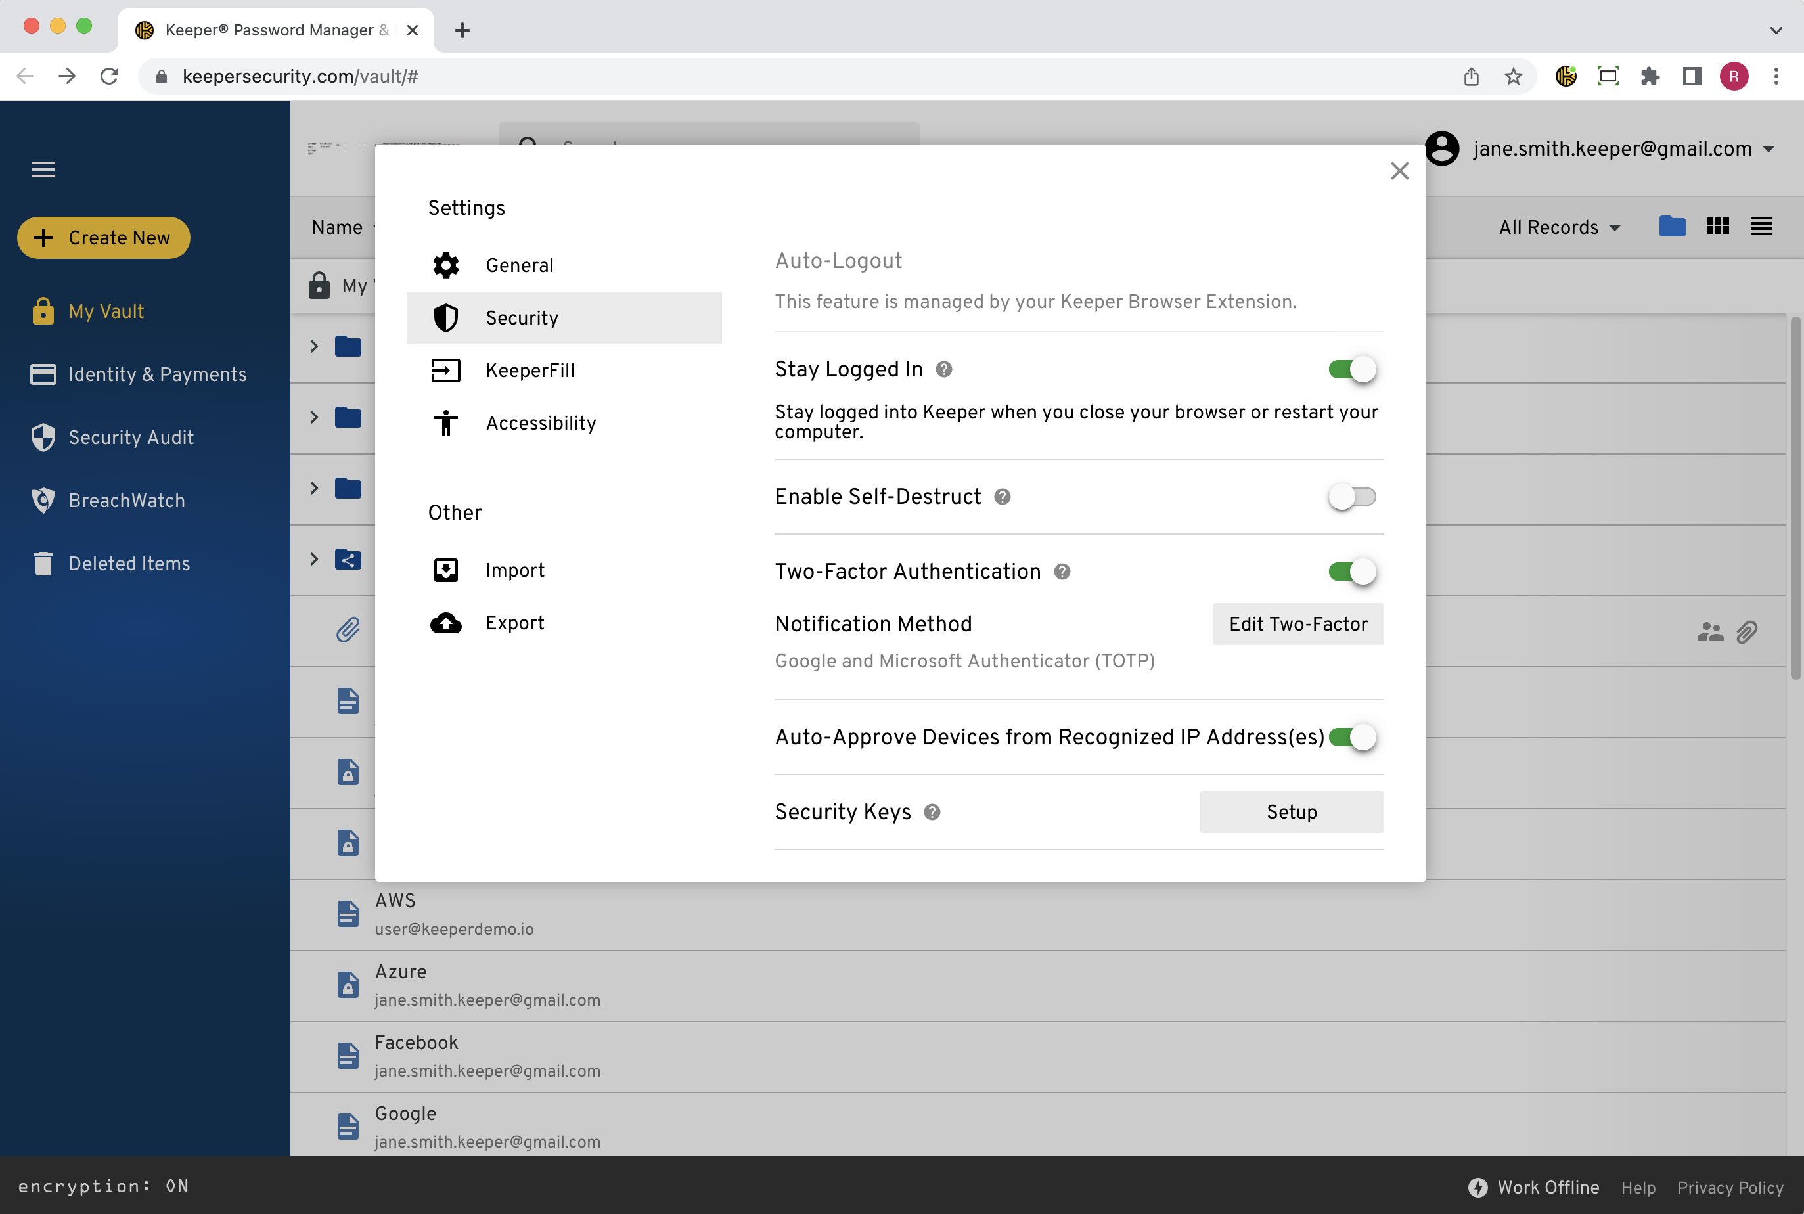
Task: Click the browser address bar
Action: [805, 76]
